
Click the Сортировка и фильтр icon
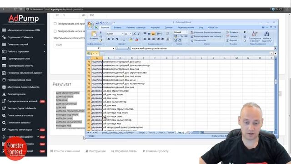(255, 34)
